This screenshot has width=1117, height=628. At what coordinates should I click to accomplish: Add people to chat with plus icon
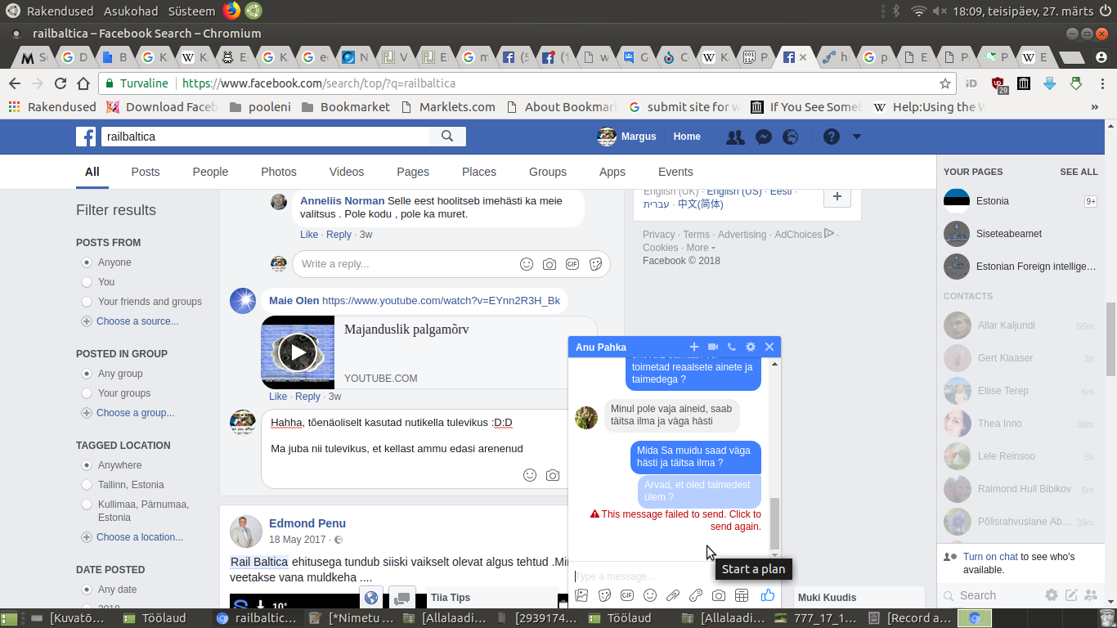pyautogui.click(x=694, y=347)
